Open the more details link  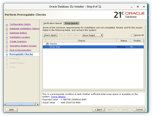(x=58, y=97)
